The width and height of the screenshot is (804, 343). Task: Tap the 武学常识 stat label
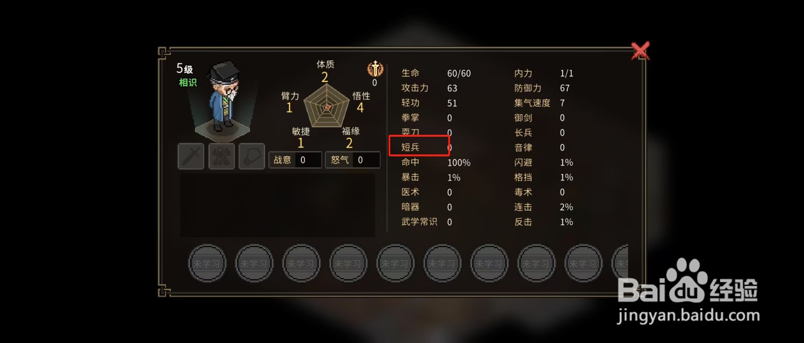419,222
